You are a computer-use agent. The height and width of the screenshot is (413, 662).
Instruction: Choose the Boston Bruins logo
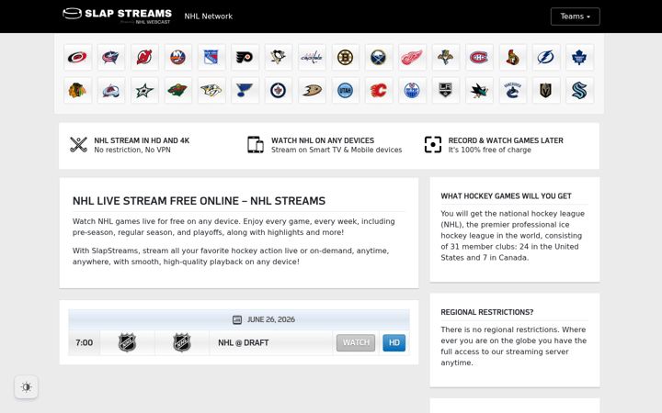click(346, 57)
